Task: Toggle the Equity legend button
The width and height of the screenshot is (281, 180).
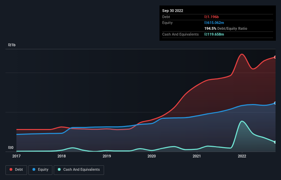Action: (x=40, y=170)
